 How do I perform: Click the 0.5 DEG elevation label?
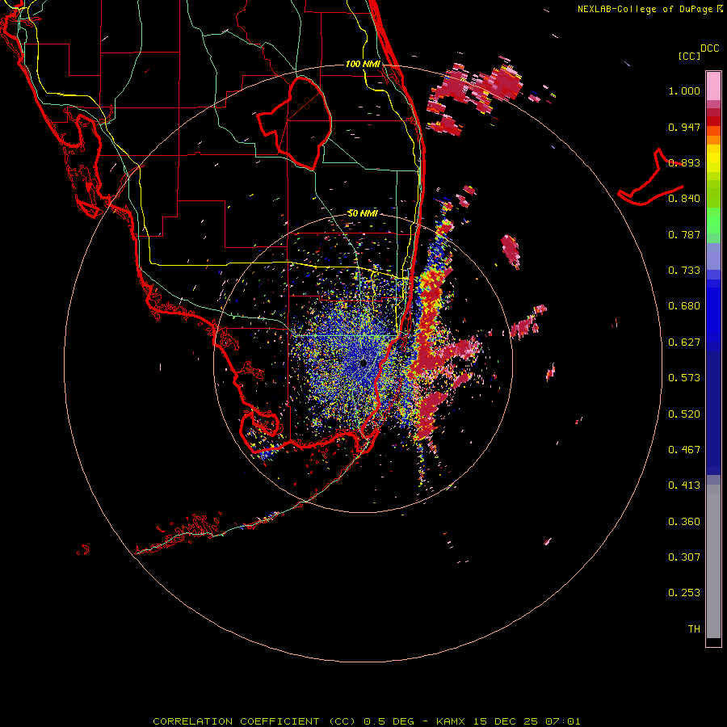(x=389, y=721)
